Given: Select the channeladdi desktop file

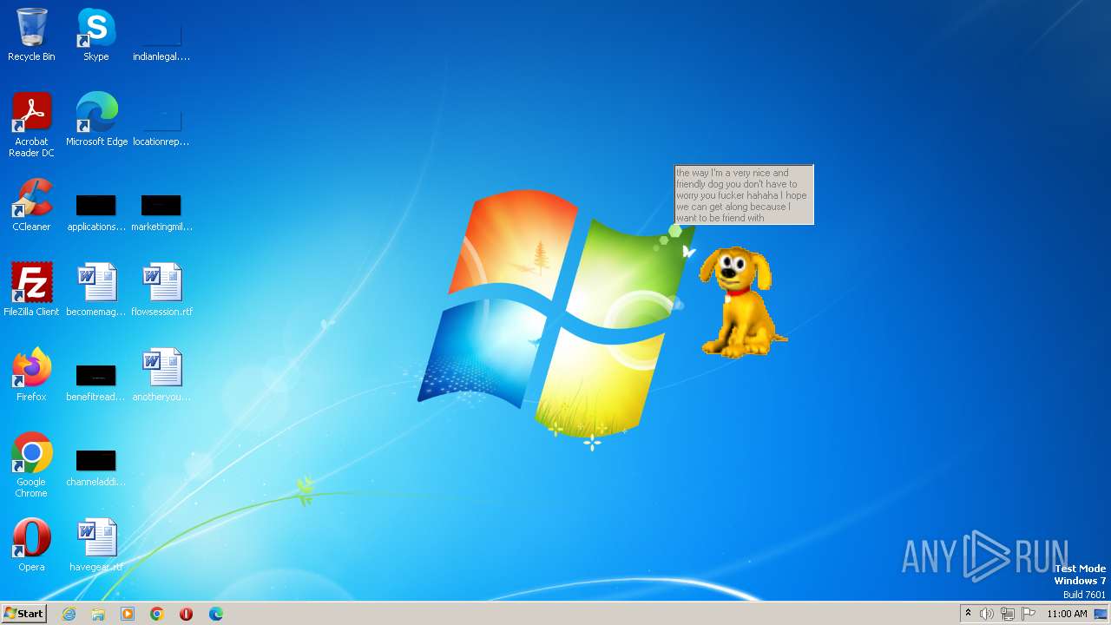Looking at the screenshot, I should (x=95, y=467).
